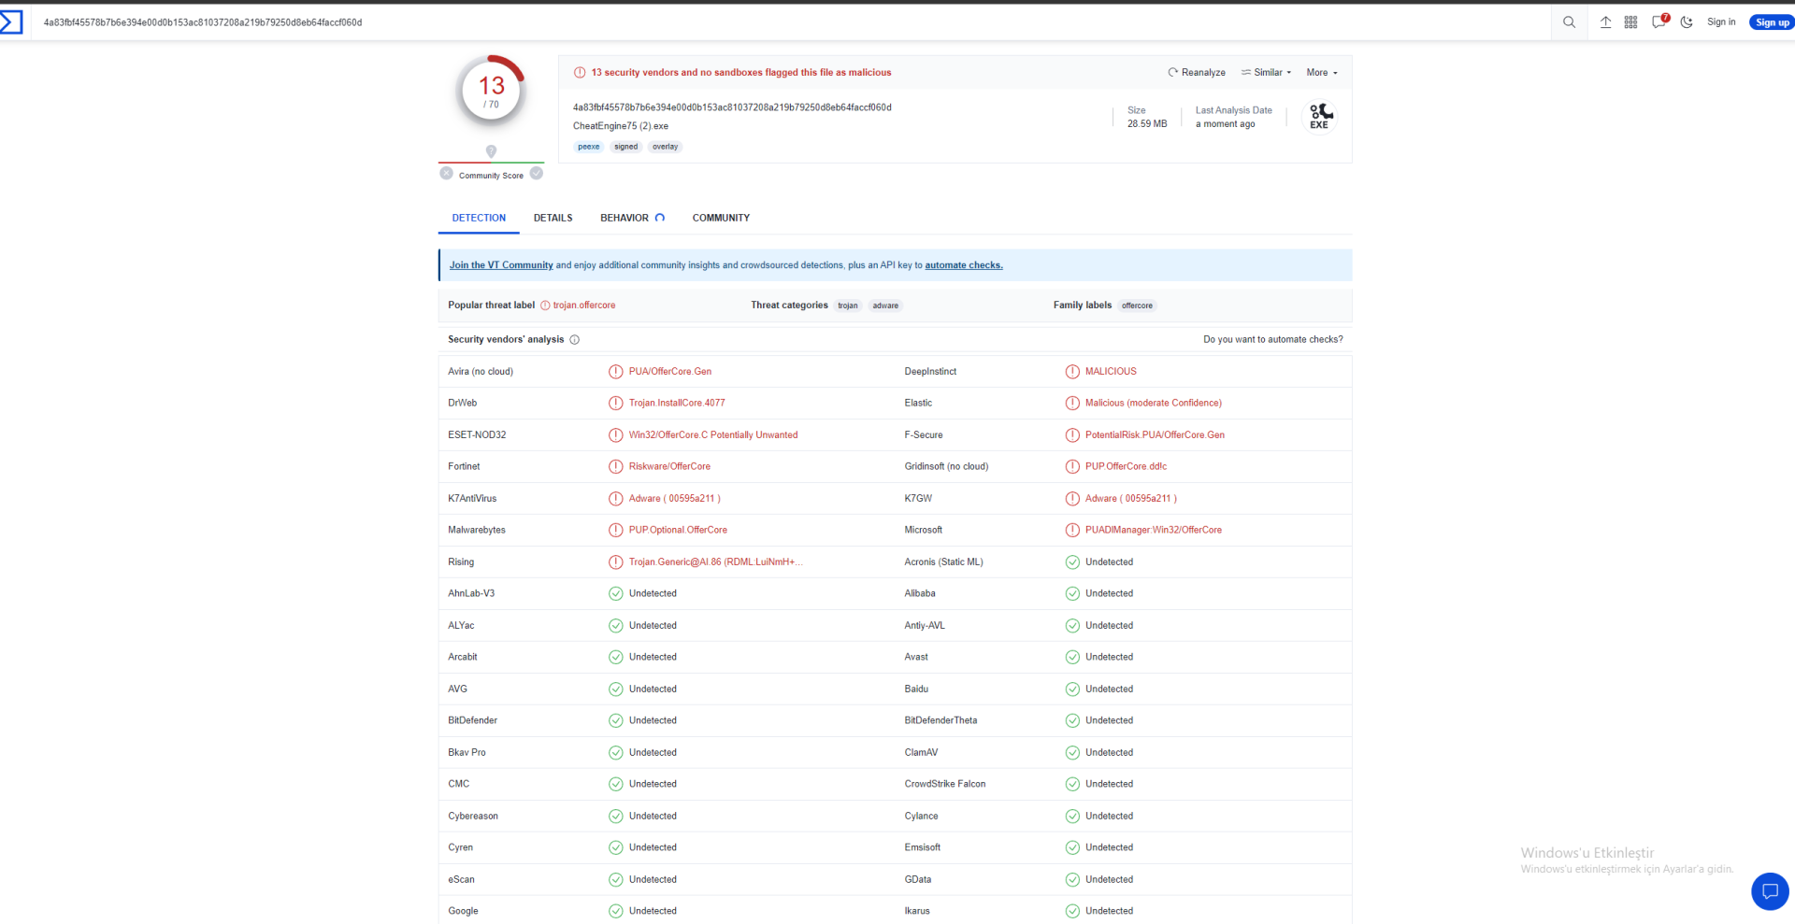1795x924 pixels.
Task: Open the chat support bubble button
Action: pyautogui.click(x=1770, y=891)
